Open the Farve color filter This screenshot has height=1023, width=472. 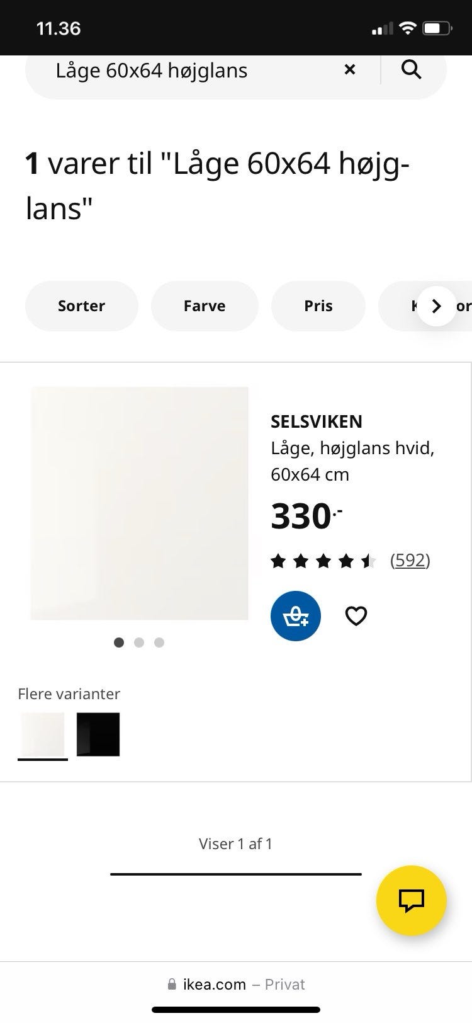coord(205,306)
